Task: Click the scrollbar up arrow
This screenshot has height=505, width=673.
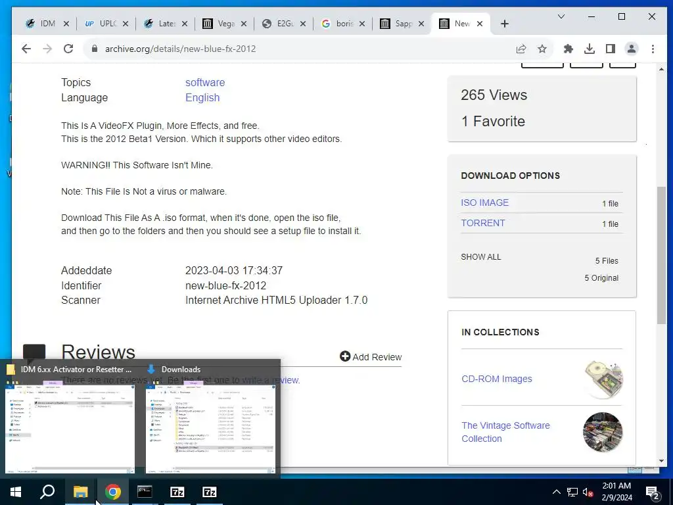Action: click(x=661, y=68)
